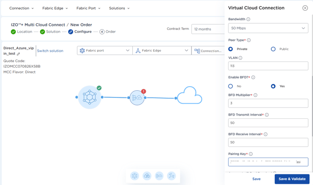This screenshot has height=185, width=313.
Task: Click the pencil edit icon beside the solution name
Action: point(18,54)
